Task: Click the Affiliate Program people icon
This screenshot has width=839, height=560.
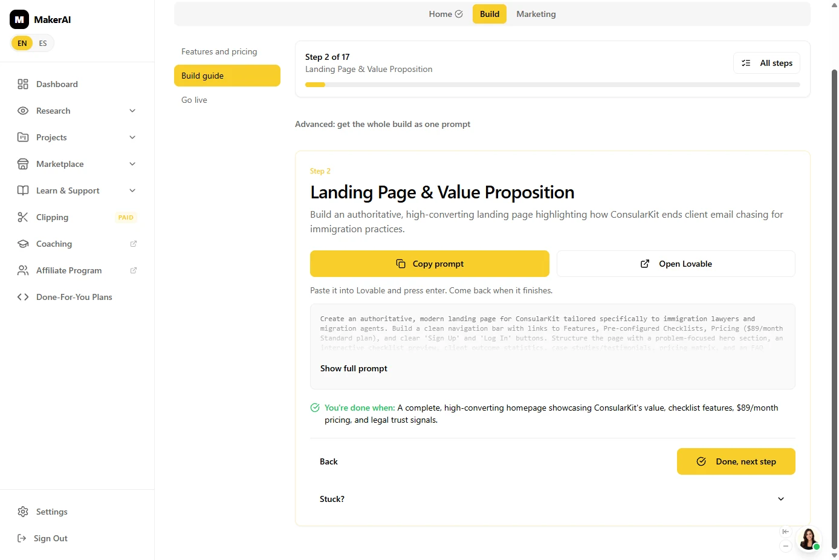Action: [x=23, y=270]
